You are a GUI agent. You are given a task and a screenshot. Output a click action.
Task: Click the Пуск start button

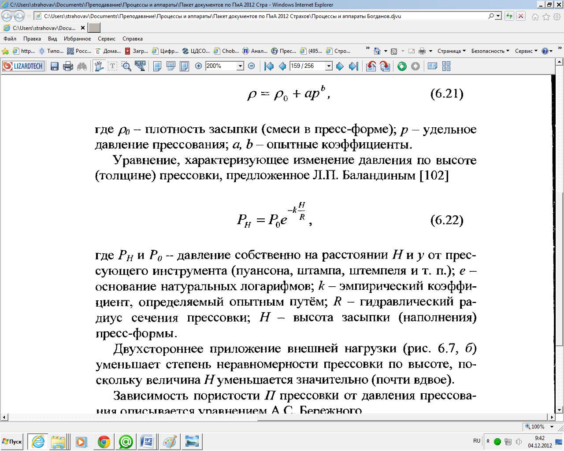pyautogui.click(x=12, y=441)
